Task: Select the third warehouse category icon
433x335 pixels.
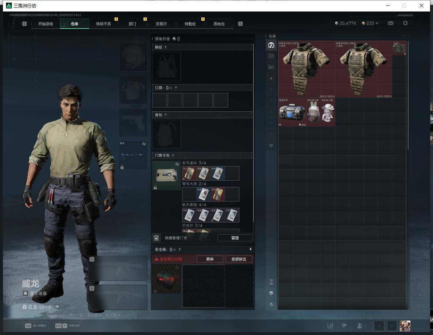Action: [271, 67]
